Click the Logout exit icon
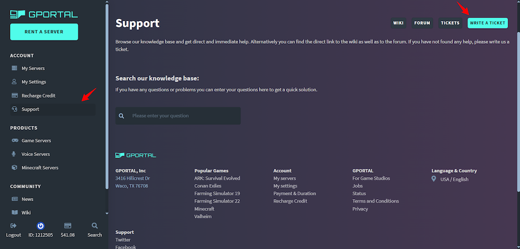 point(14,226)
